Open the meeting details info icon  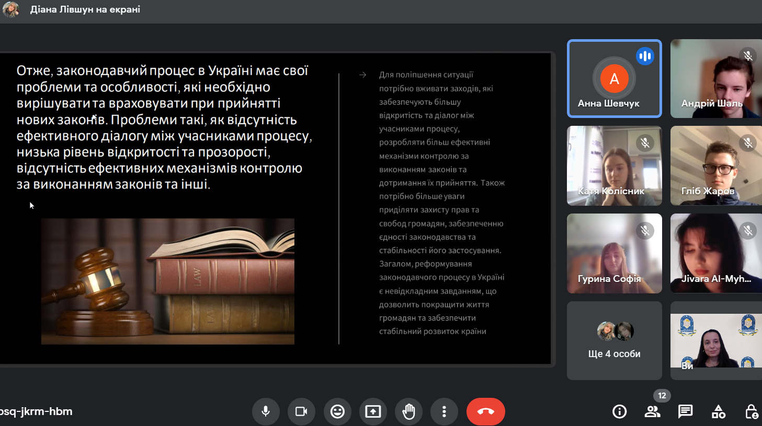tap(619, 411)
